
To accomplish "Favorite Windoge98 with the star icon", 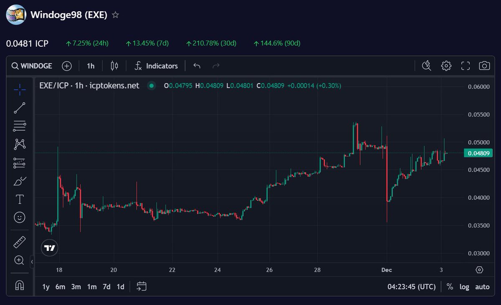I will point(116,15).
